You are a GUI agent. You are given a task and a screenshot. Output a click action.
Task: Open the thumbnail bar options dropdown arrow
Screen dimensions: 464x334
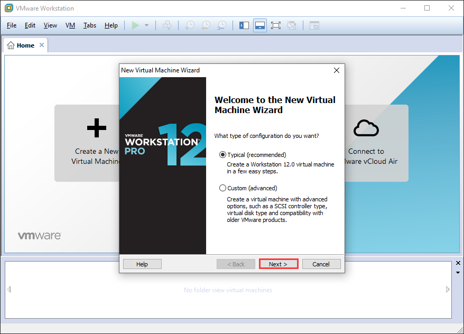pos(458,273)
